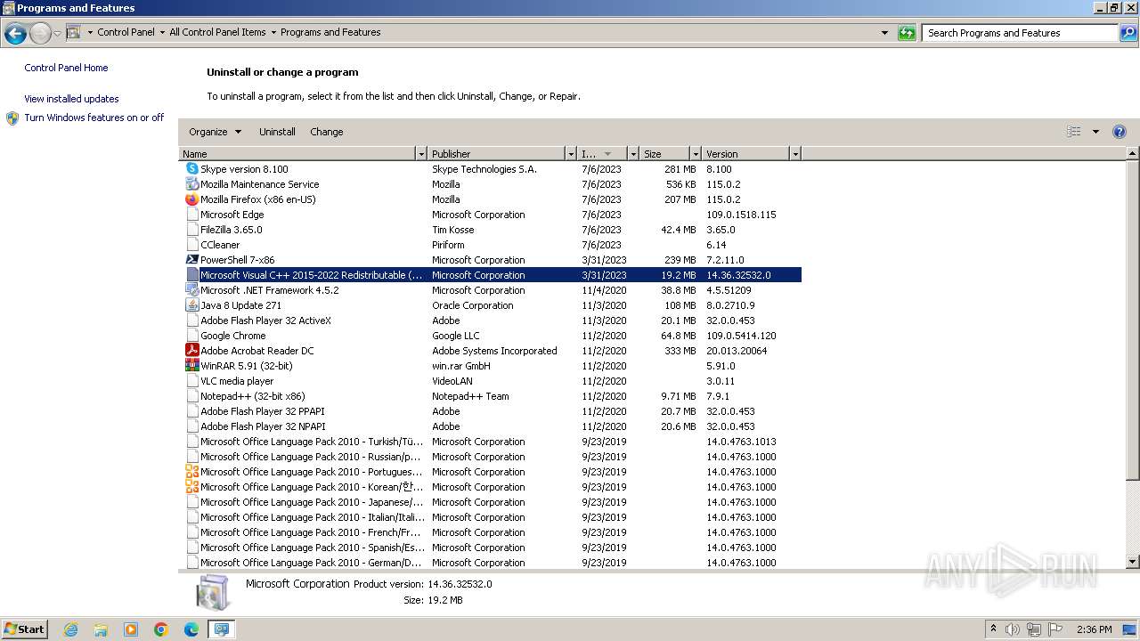Click scrollbar down arrow

(1133, 562)
